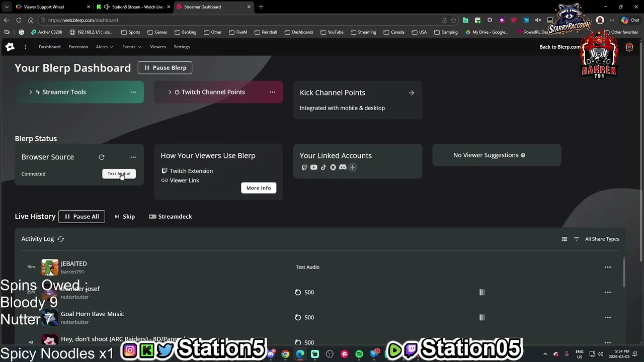Toggle Pause All in Live History

click(x=82, y=217)
